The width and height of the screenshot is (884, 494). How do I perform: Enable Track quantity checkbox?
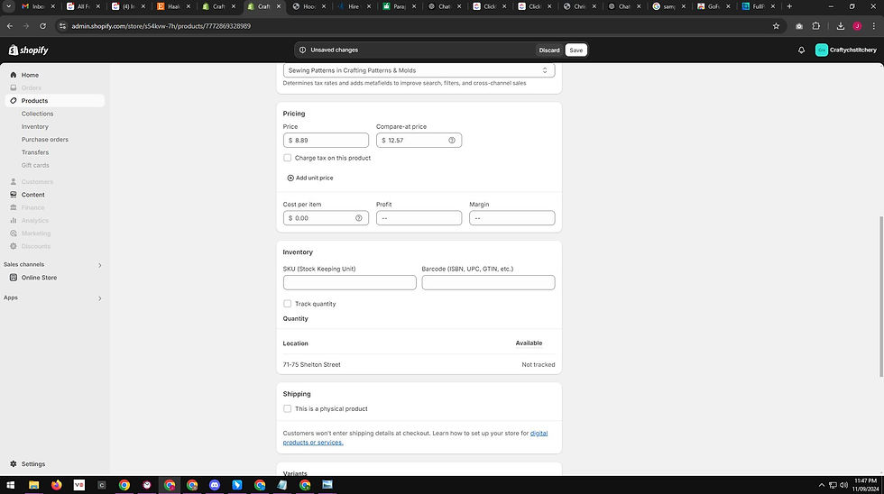coord(288,304)
